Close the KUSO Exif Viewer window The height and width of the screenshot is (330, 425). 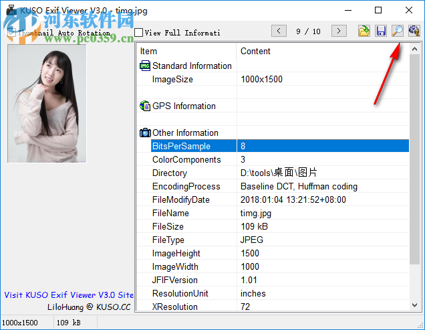point(409,10)
